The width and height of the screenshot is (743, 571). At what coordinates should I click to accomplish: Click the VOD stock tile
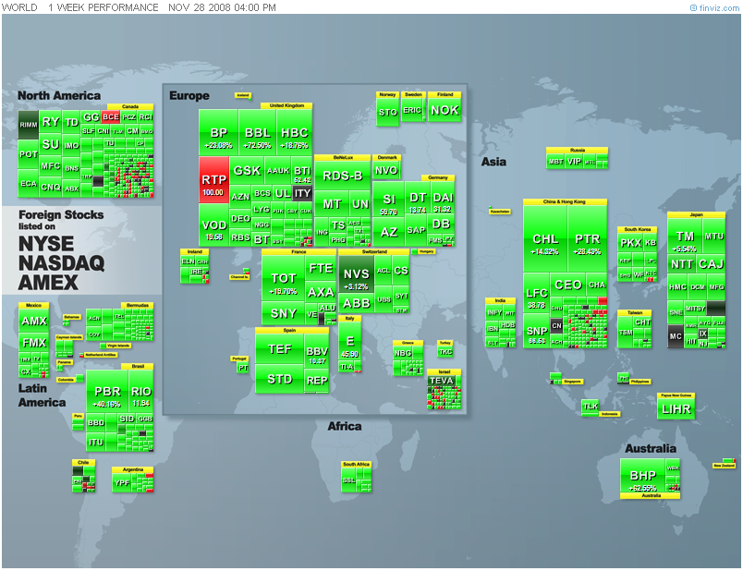point(213,225)
